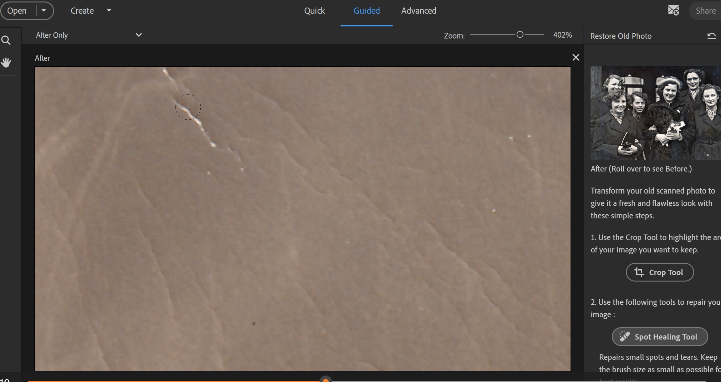The image size is (721, 382).
Task: Click the brush cursor circle over the photo
Action: coord(188,107)
